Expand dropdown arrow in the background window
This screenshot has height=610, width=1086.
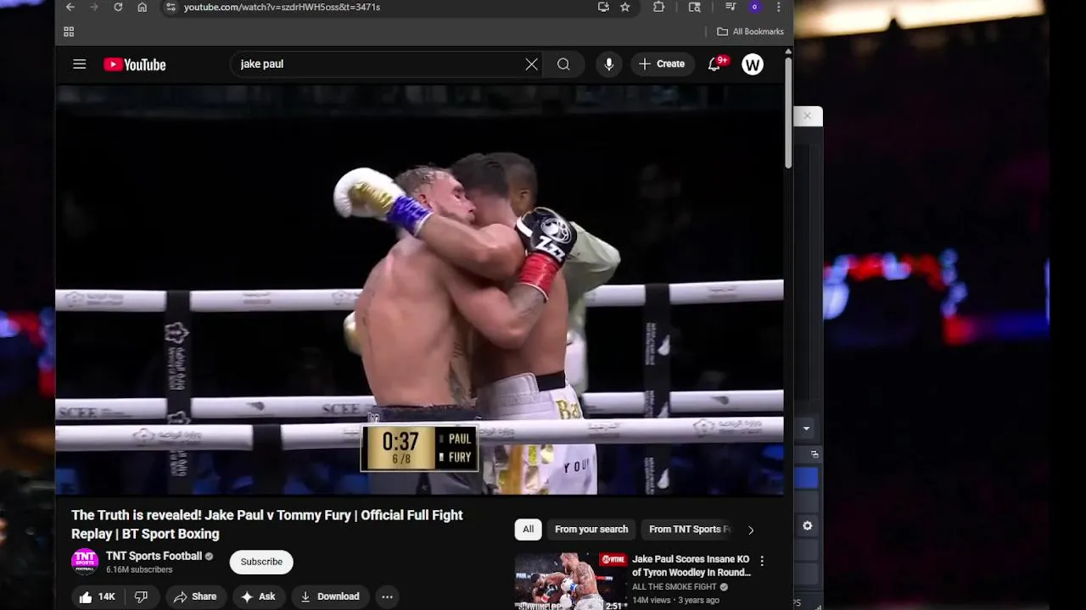tap(806, 429)
